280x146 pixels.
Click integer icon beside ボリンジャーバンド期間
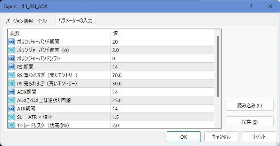click(x=12, y=42)
